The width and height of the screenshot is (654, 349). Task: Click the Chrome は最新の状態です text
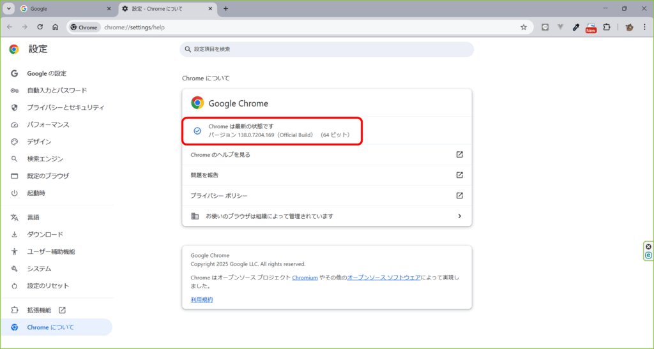[x=241, y=126]
